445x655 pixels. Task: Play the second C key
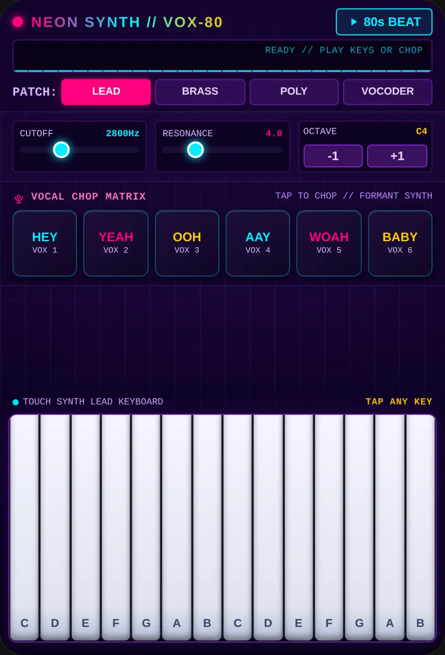coord(238,527)
